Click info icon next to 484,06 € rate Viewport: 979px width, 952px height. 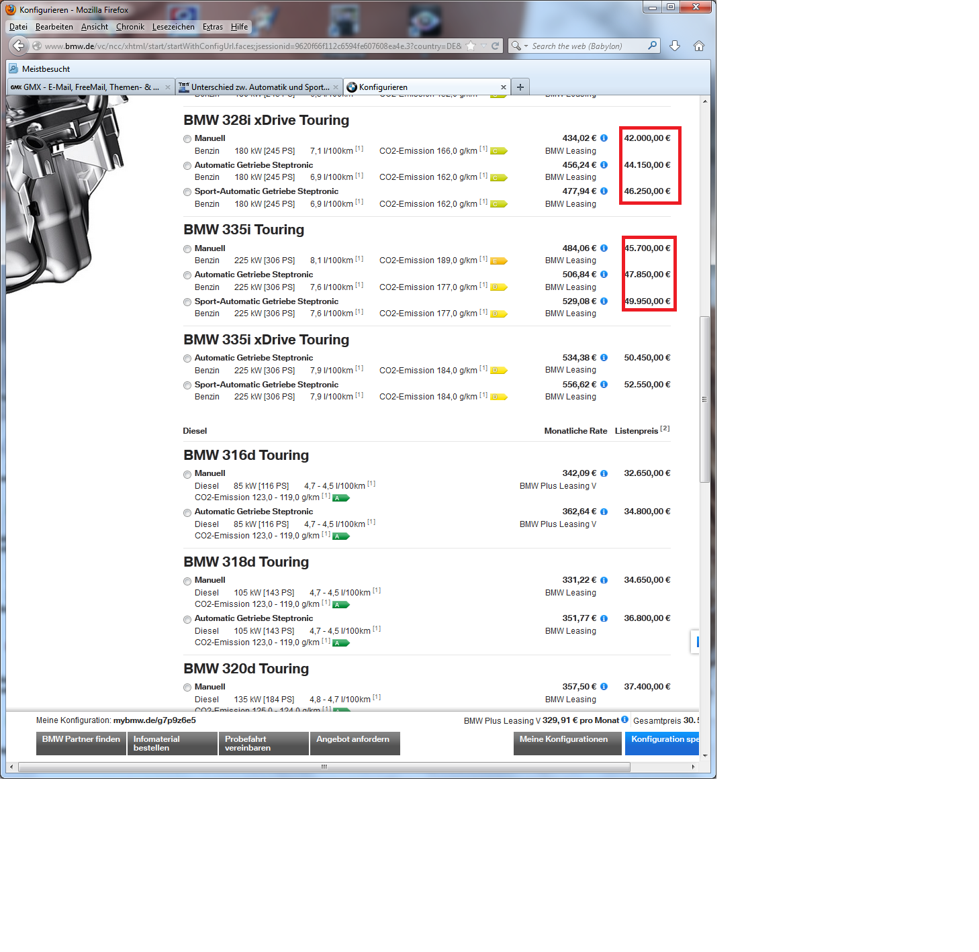pos(604,248)
